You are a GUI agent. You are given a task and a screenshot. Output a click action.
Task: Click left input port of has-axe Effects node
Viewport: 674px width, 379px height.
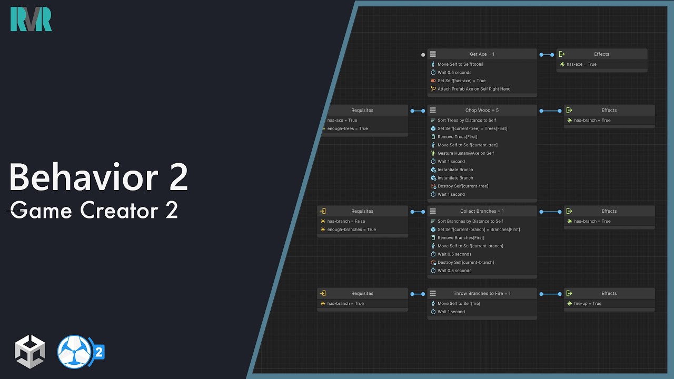(552, 54)
